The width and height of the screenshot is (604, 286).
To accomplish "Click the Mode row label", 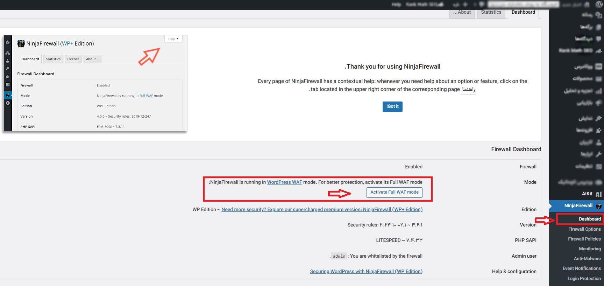I will [530, 182].
